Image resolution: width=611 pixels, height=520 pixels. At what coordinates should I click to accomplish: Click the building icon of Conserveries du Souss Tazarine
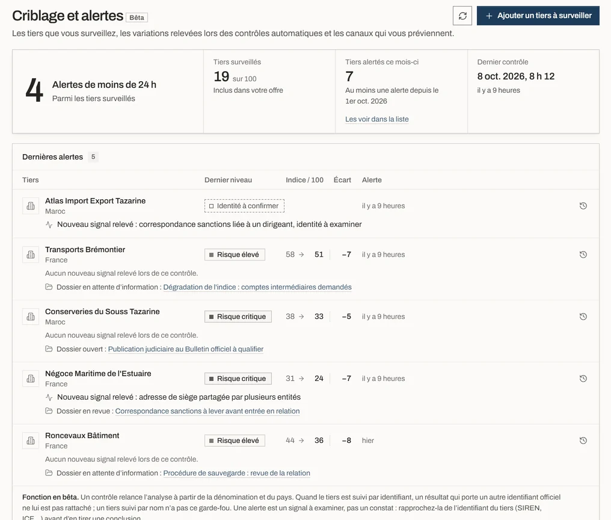(x=31, y=317)
